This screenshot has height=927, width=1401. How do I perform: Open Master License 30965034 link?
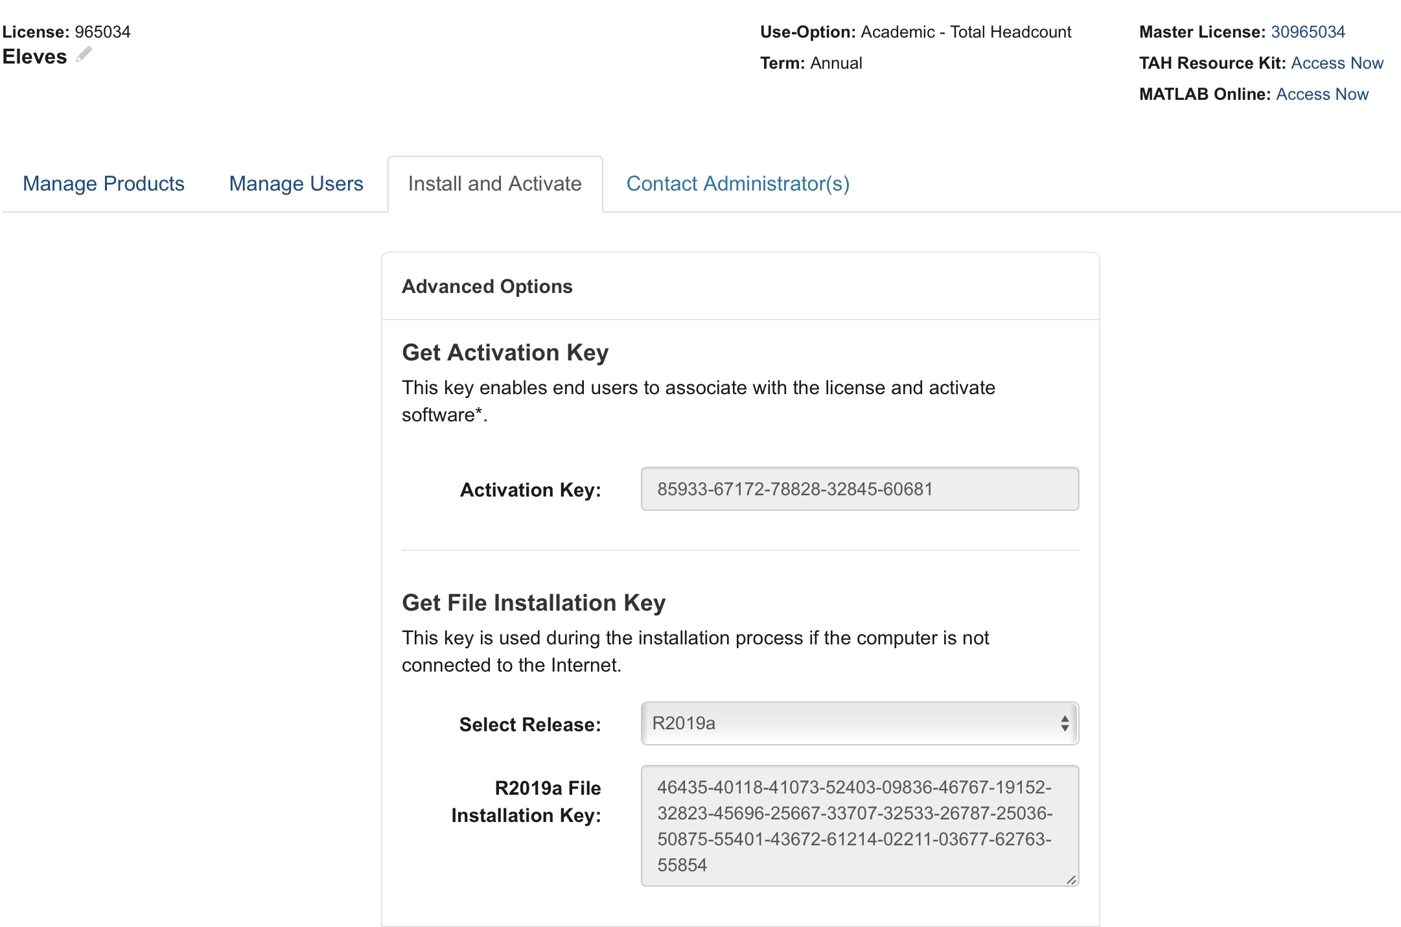pyautogui.click(x=1307, y=32)
